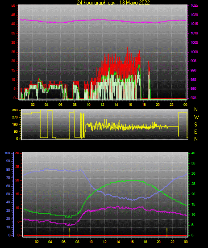
Task: Click the blue 100 humidity axis label
Action: (x=8, y=153)
